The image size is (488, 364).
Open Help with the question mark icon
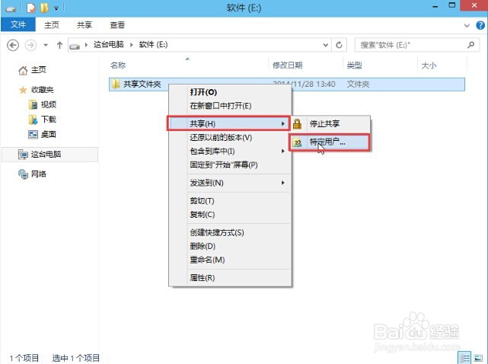480,25
